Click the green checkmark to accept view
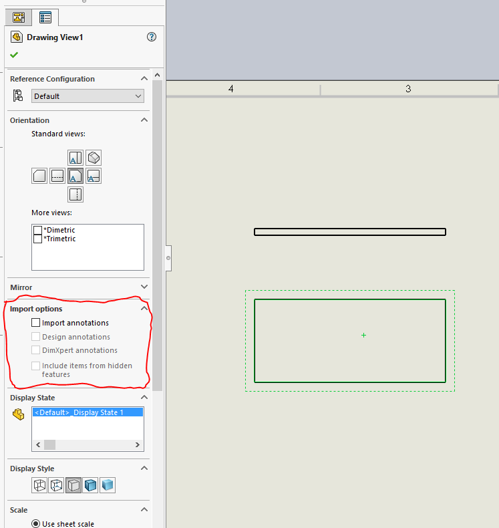 (14, 55)
